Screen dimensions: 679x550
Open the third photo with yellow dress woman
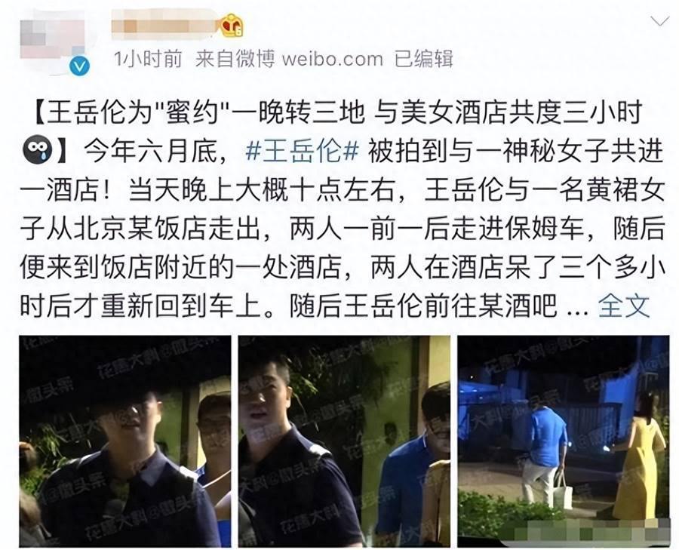563,441
